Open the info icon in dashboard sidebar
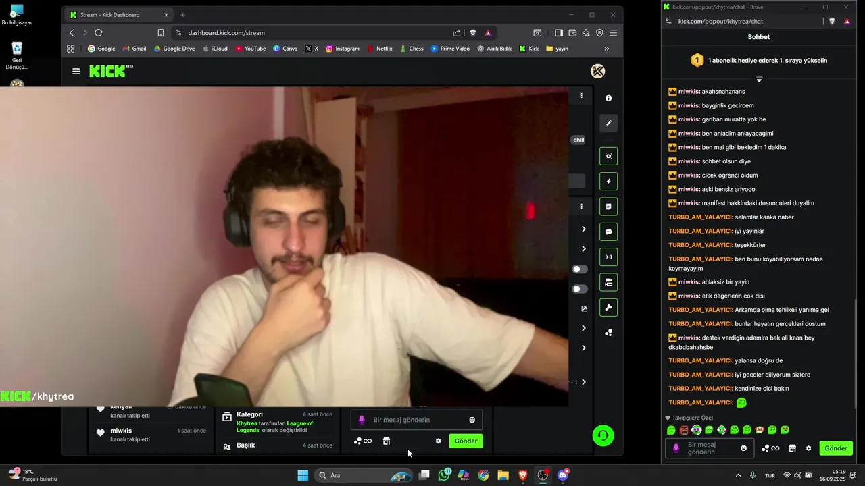This screenshot has width=865, height=486. 608,99
